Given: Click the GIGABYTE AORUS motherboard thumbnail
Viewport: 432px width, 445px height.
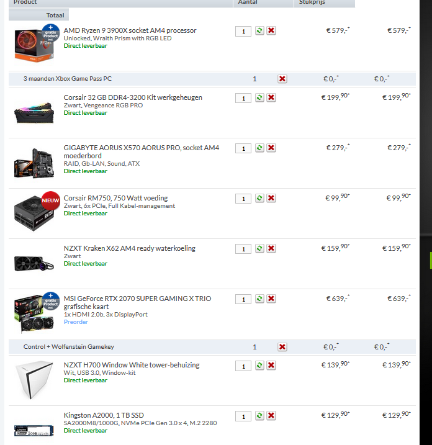Looking at the screenshot, I should click(x=34, y=163).
